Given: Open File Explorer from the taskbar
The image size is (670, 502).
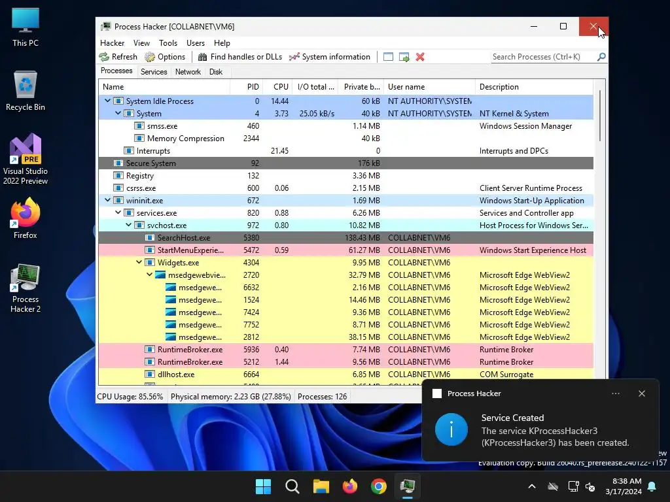Looking at the screenshot, I should pos(321,486).
